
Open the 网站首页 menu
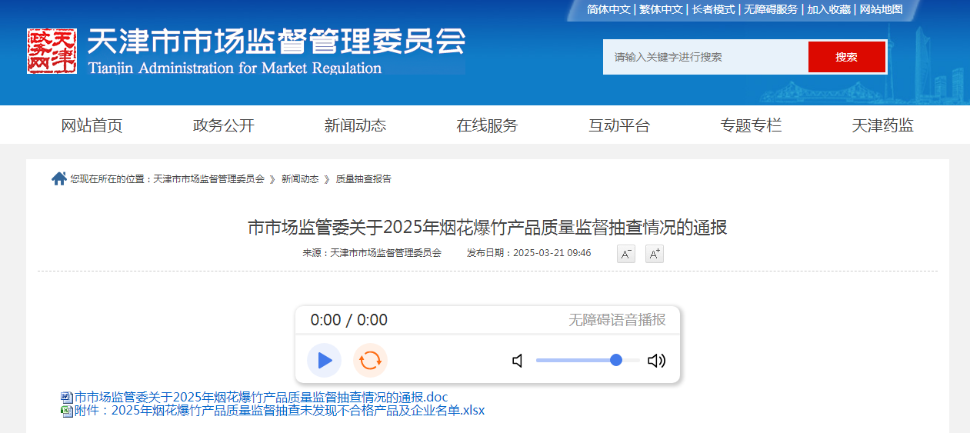(92, 125)
